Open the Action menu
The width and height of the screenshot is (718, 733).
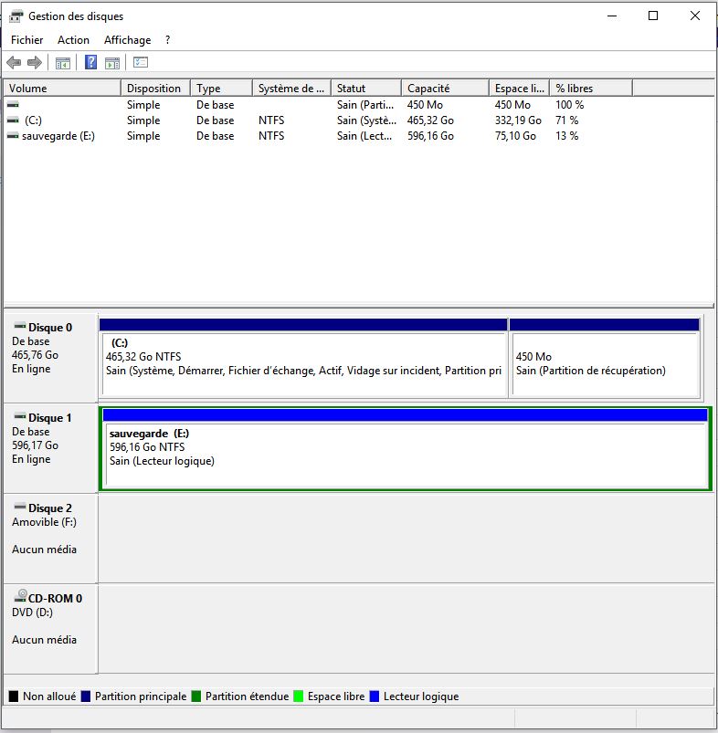(x=73, y=40)
